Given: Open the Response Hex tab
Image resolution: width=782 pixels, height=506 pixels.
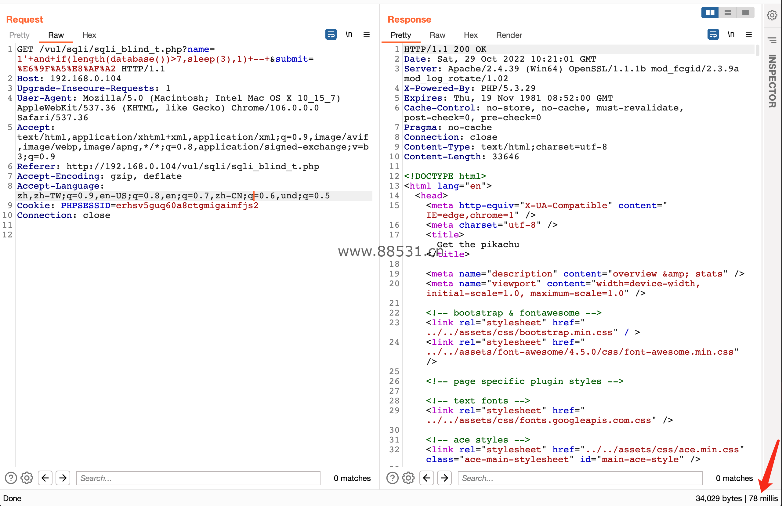Looking at the screenshot, I should [471, 35].
